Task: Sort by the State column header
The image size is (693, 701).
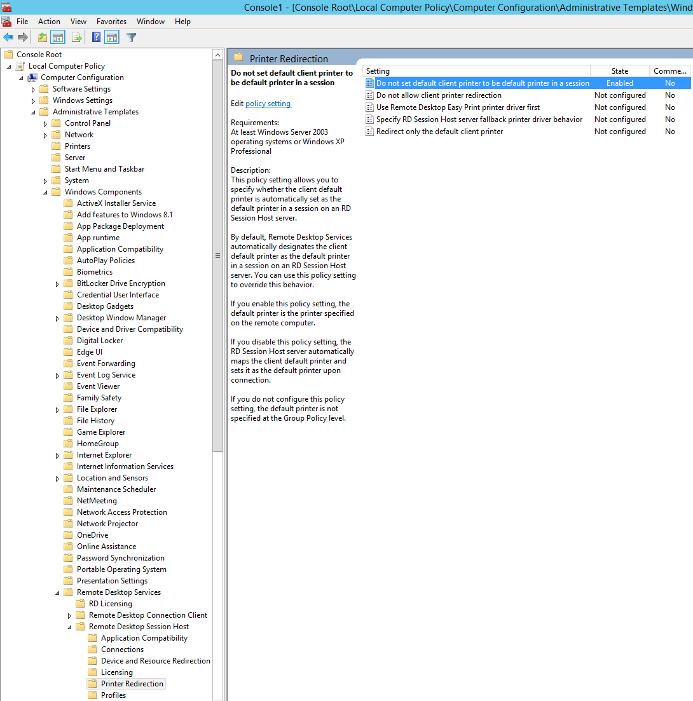Action: click(x=620, y=71)
